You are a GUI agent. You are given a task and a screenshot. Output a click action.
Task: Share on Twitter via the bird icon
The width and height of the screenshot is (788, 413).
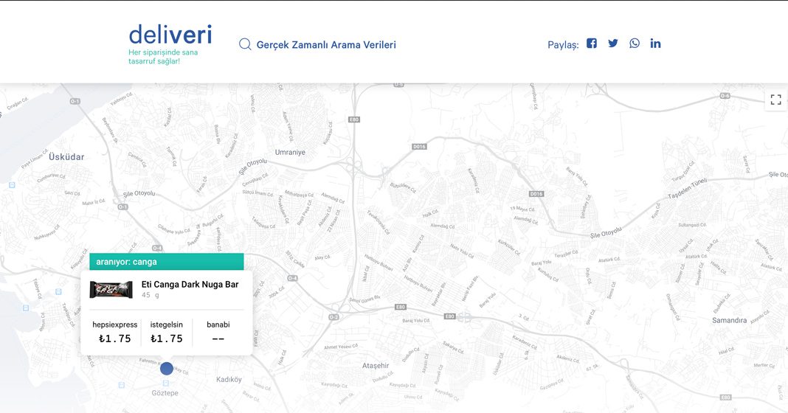612,44
